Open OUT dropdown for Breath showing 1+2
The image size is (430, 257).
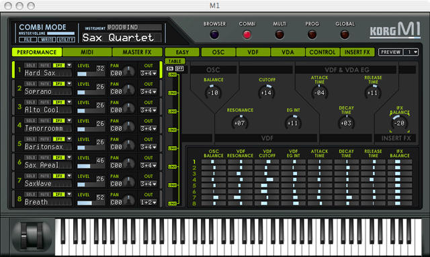pos(148,202)
